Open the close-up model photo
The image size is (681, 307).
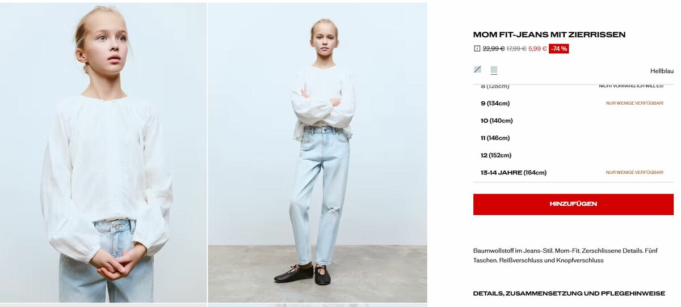pos(103,152)
